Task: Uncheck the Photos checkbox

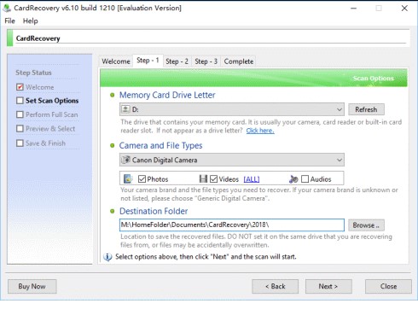Action: [x=142, y=179]
